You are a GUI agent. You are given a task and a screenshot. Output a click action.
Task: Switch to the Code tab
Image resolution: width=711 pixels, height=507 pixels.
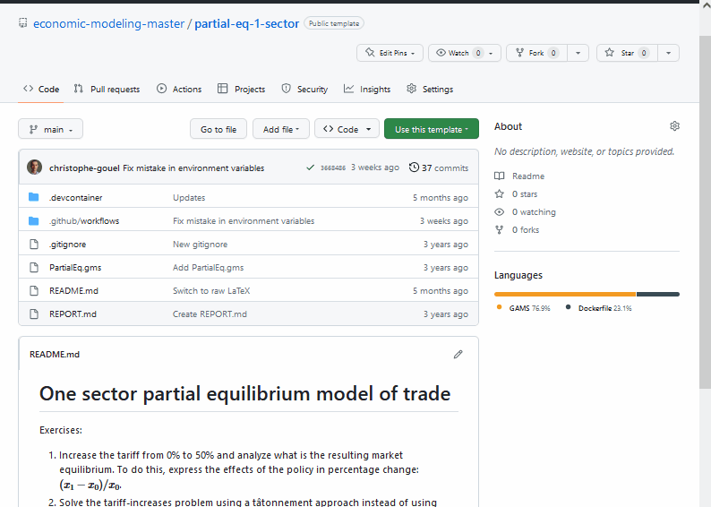(41, 90)
